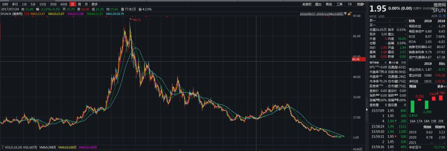Switch to the 分时 intraday tab
This screenshot has height=151, width=447.
pos(5,4)
